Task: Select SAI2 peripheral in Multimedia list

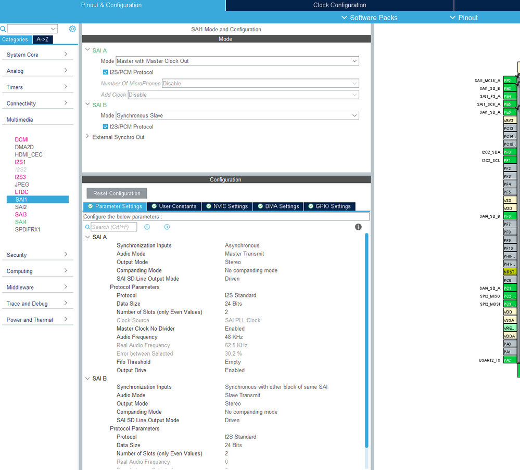Action: pos(21,207)
